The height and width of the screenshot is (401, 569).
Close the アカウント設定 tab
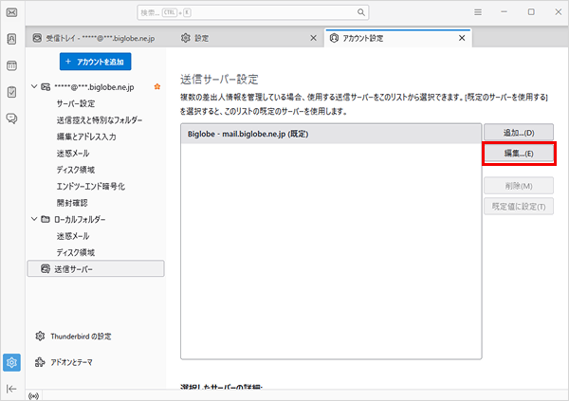click(462, 38)
